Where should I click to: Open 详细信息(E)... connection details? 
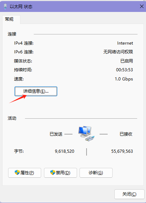(36, 91)
